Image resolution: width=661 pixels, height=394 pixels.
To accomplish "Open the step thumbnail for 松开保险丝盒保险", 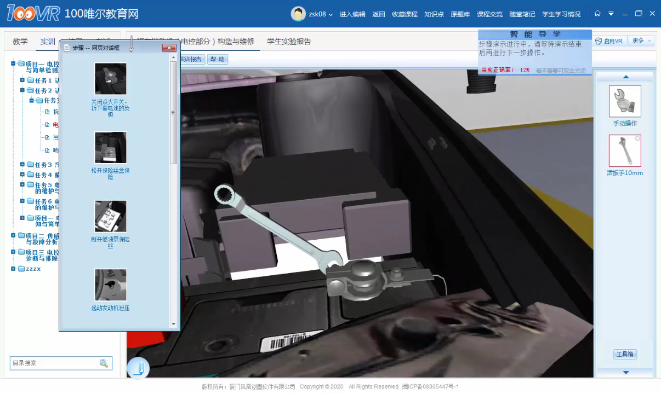I will click(x=110, y=147).
